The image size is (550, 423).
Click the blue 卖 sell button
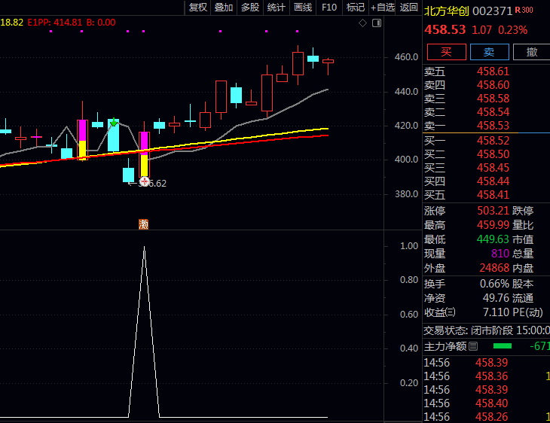pyautogui.click(x=489, y=52)
